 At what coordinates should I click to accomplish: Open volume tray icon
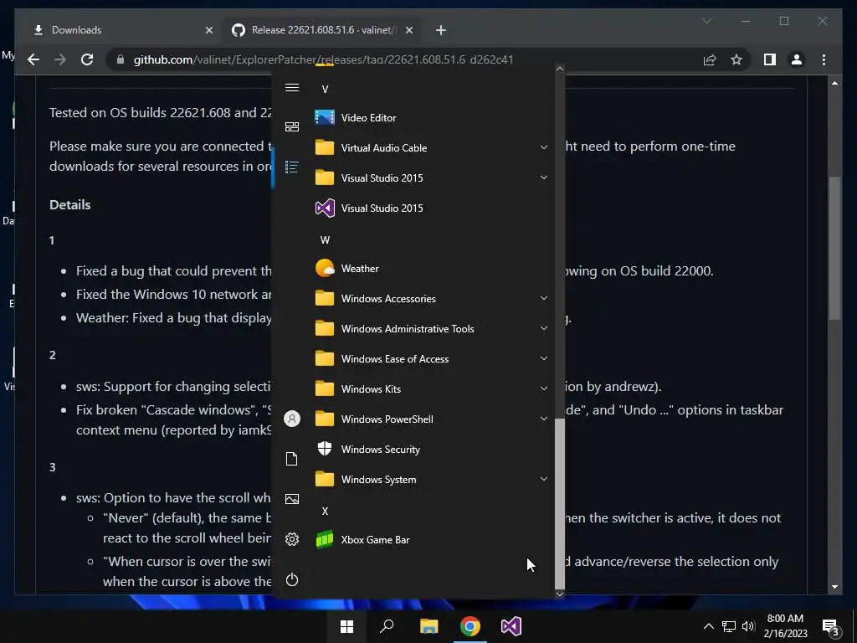(x=748, y=626)
